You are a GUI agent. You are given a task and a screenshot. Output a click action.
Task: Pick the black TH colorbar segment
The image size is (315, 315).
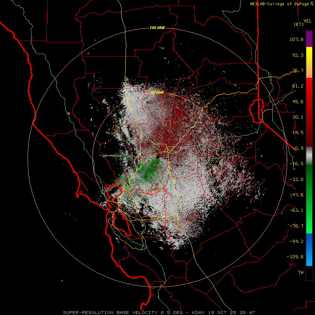309,273
